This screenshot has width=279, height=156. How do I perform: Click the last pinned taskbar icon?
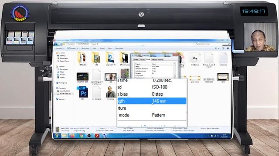click(x=105, y=136)
